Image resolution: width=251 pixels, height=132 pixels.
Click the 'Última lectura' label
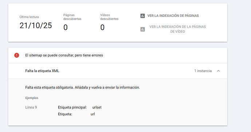(29, 17)
